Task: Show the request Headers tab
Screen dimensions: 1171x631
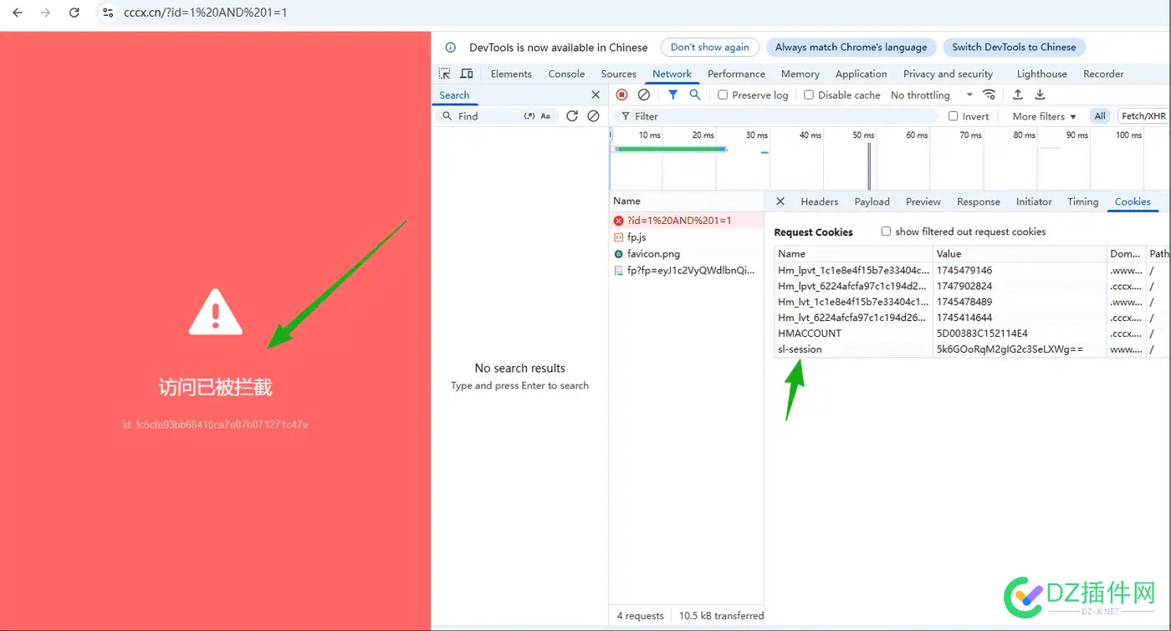Action: pyautogui.click(x=819, y=201)
